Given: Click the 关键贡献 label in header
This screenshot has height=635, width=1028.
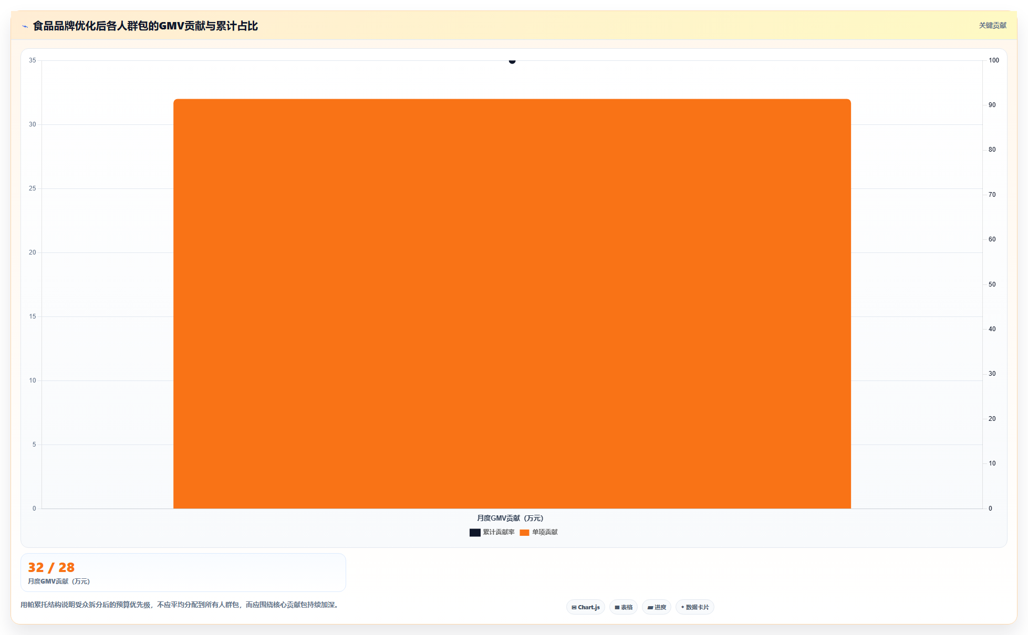Looking at the screenshot, I should 992,25.
